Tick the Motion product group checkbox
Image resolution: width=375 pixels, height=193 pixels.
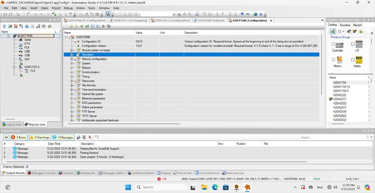(x=333, y=59)
